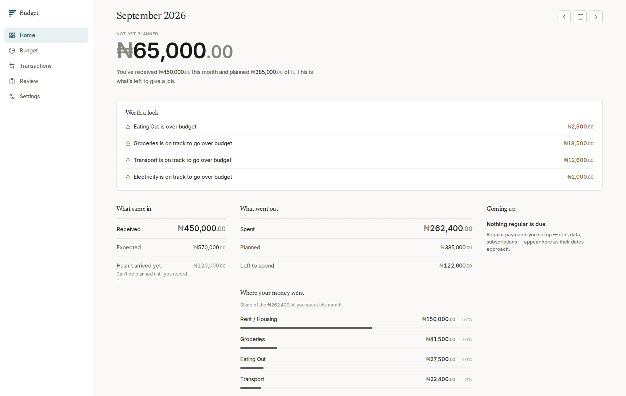Viewport: 626px width, 396px height.
Task: Go to the next month
Action: pos(596,17)
